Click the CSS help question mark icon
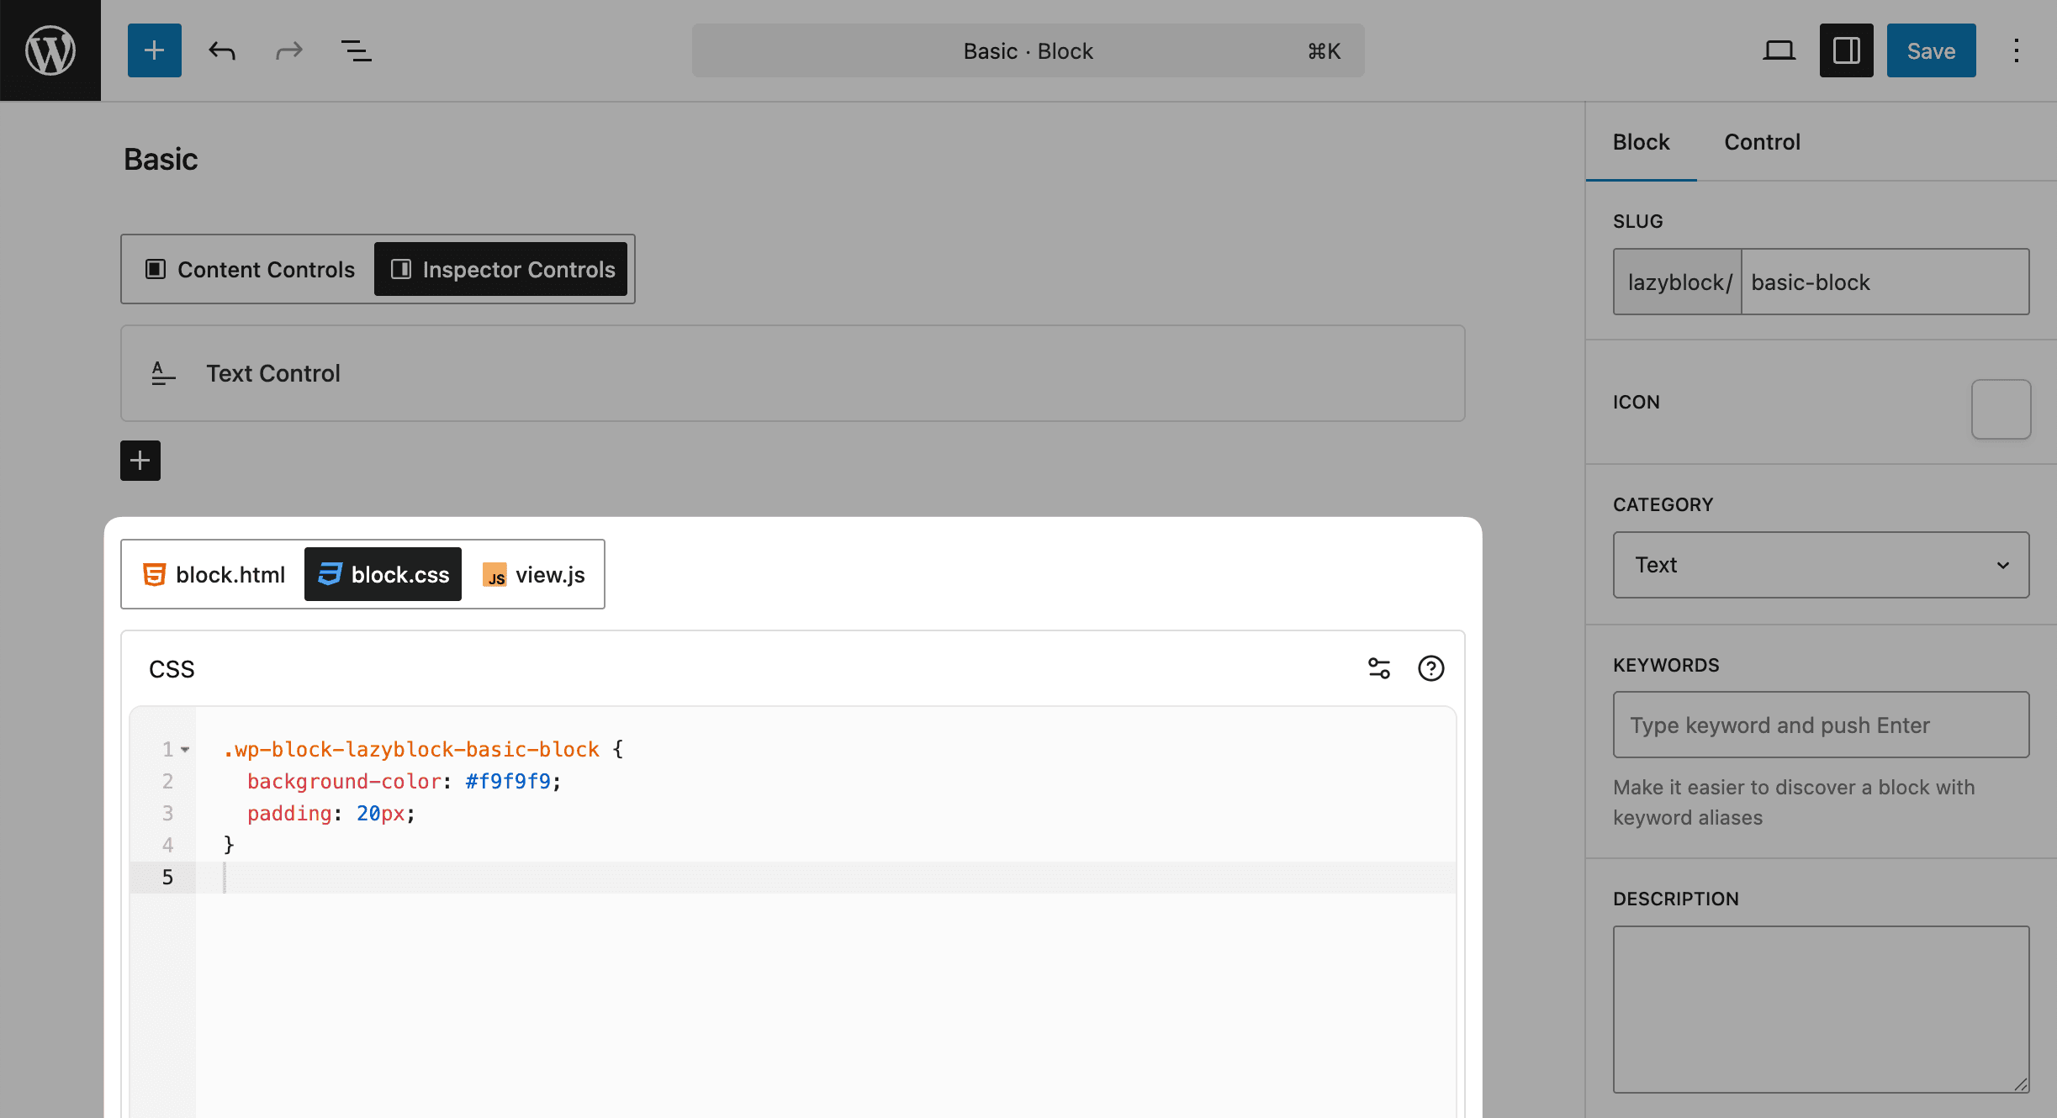 (1430, 668)
